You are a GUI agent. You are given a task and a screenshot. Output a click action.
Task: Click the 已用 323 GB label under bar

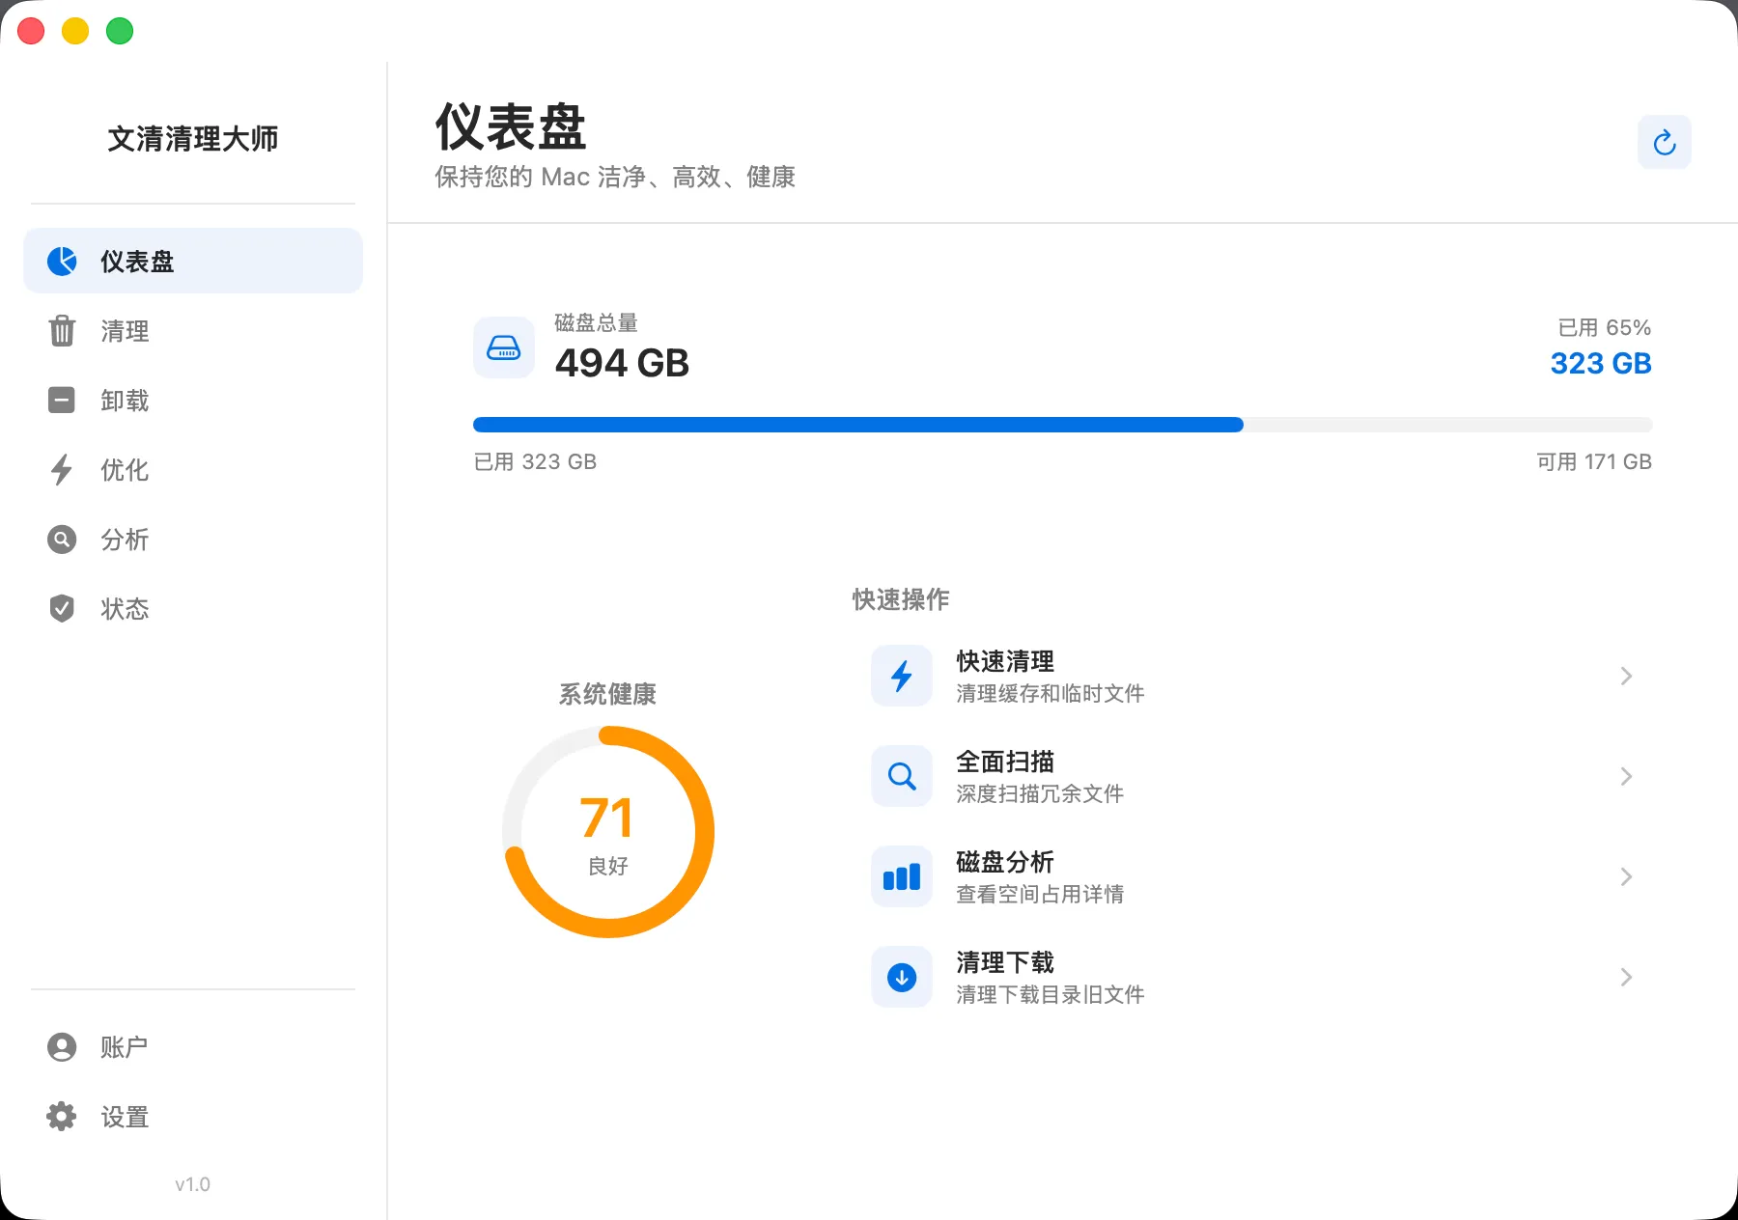[x=535, y=461]
